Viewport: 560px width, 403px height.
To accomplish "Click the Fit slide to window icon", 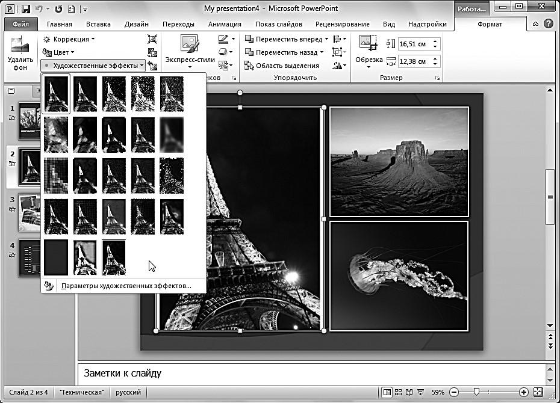I will (537, 392).
